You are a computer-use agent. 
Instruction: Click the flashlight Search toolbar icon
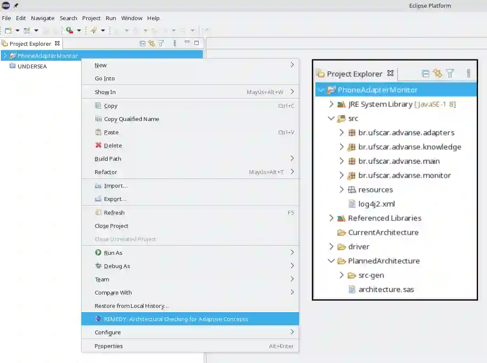coord(94,30)
